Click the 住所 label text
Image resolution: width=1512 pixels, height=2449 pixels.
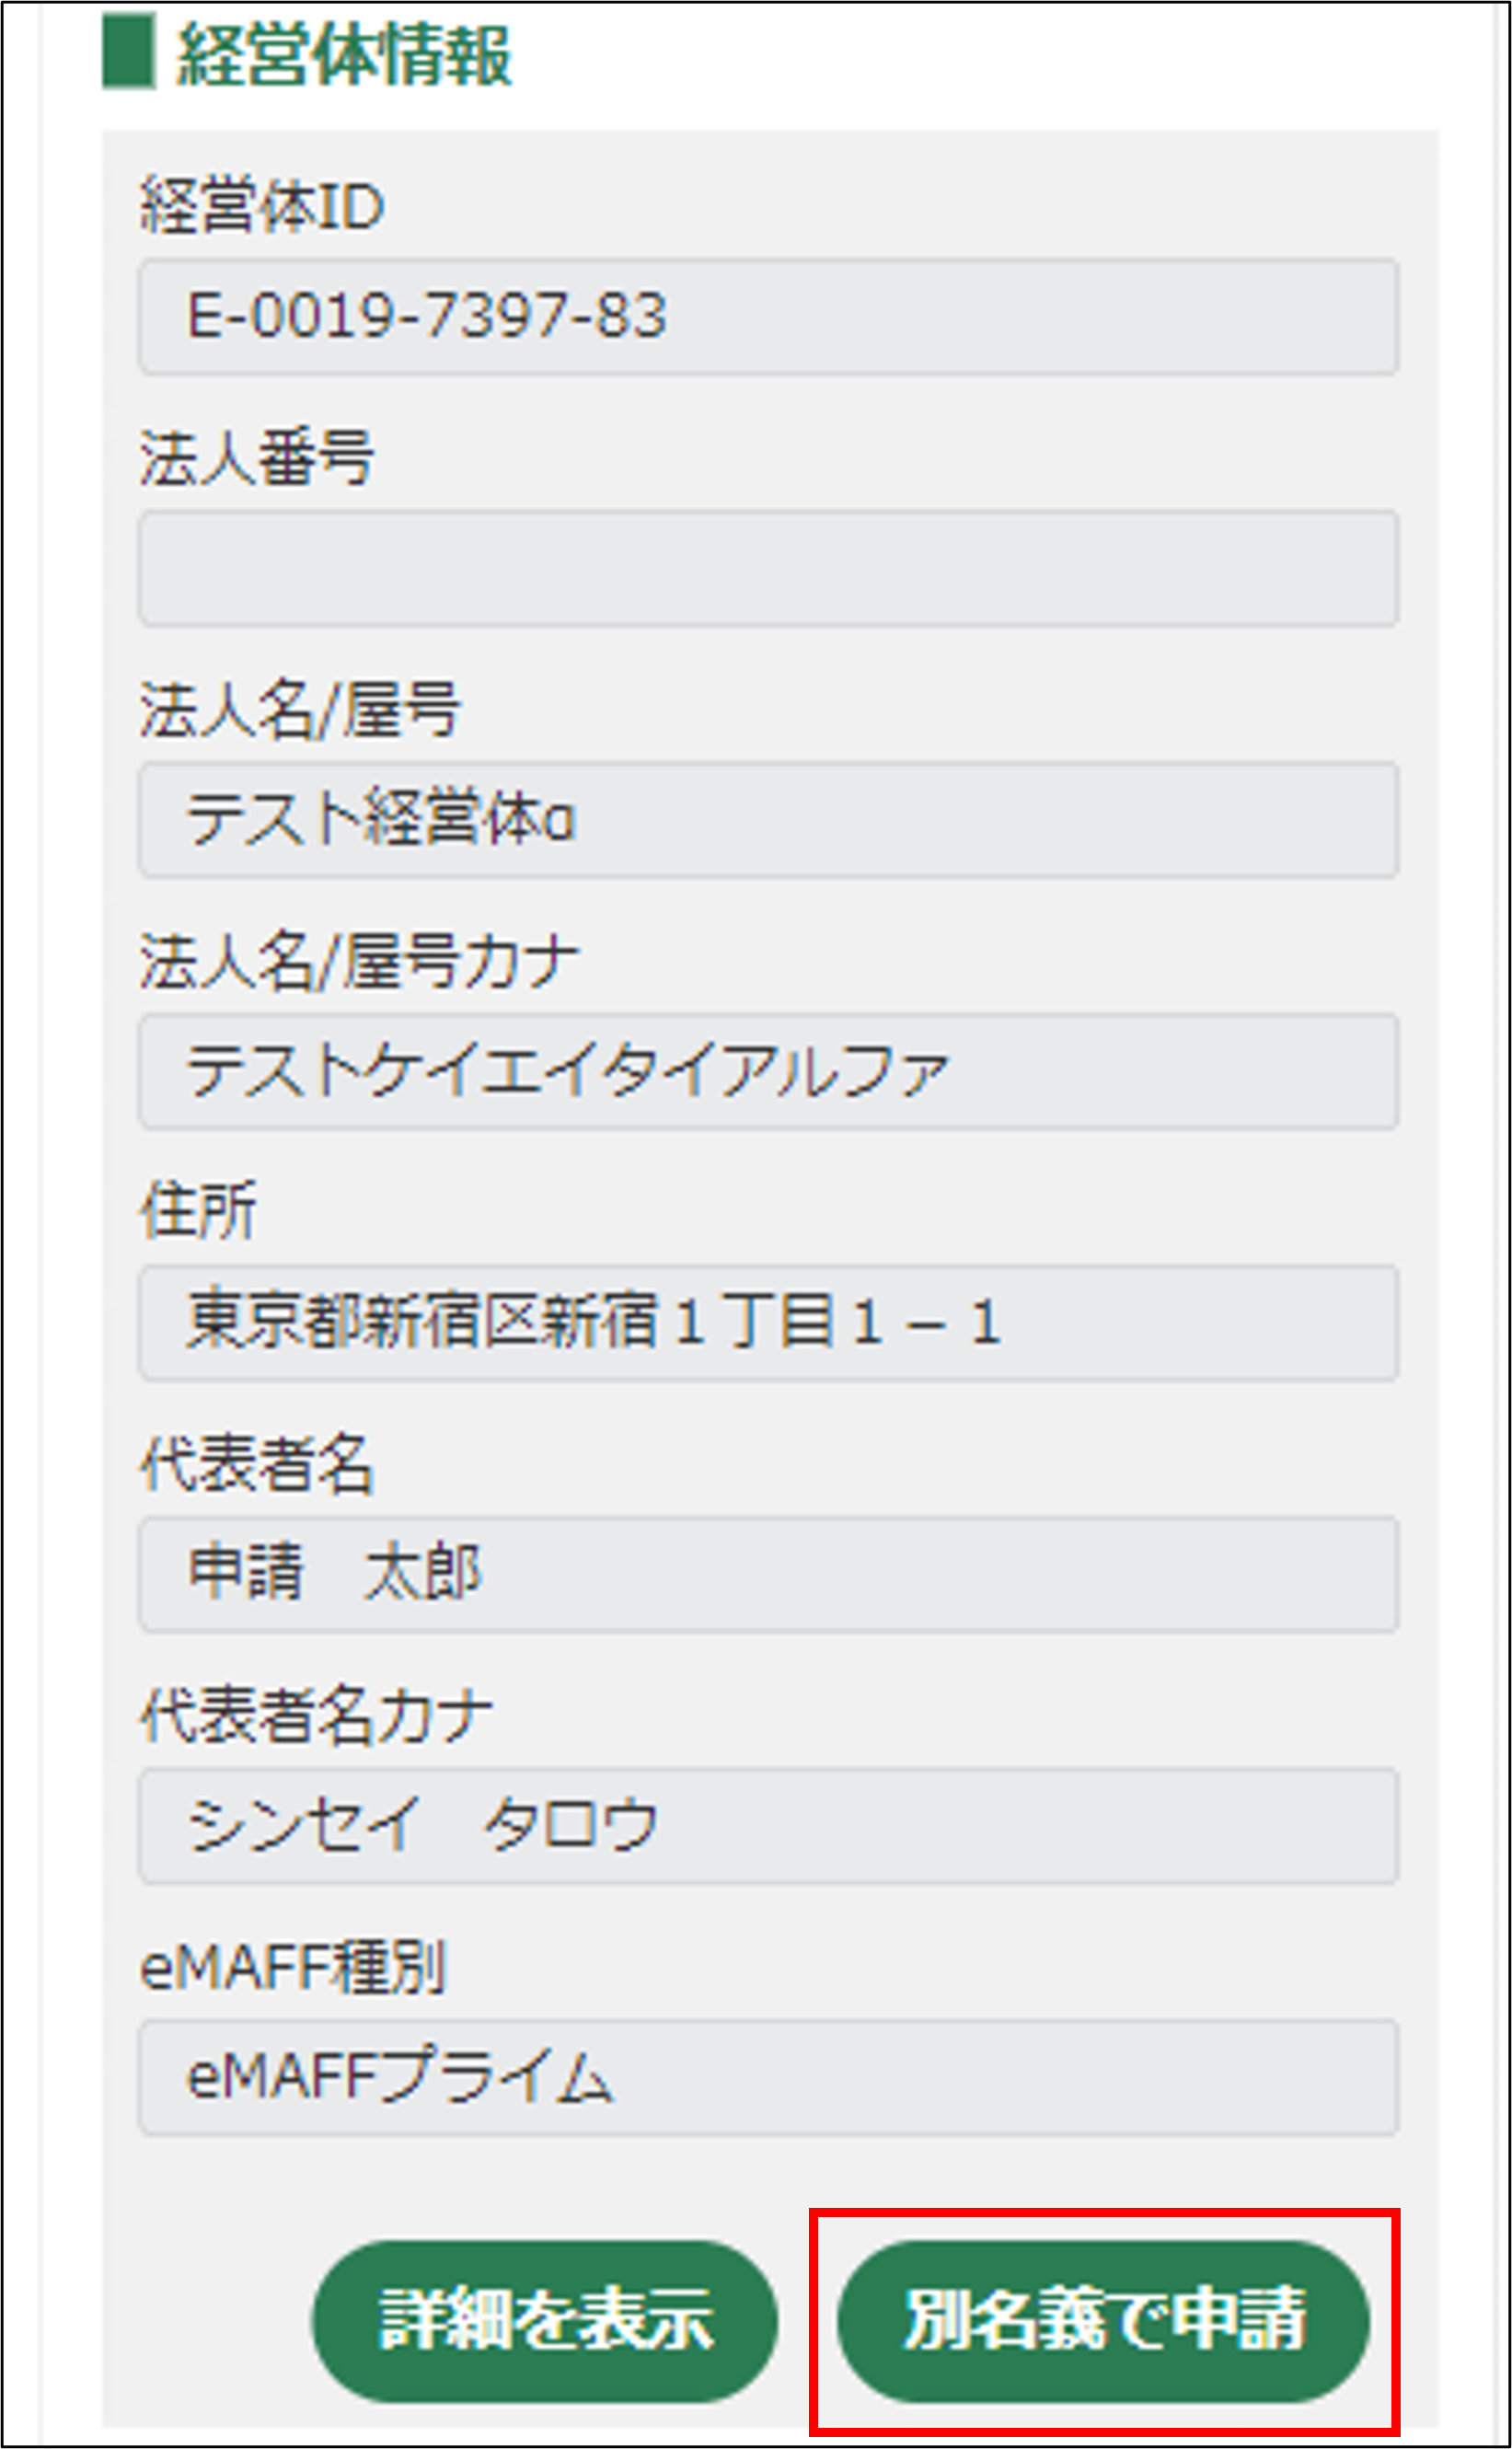point(198,1212)
